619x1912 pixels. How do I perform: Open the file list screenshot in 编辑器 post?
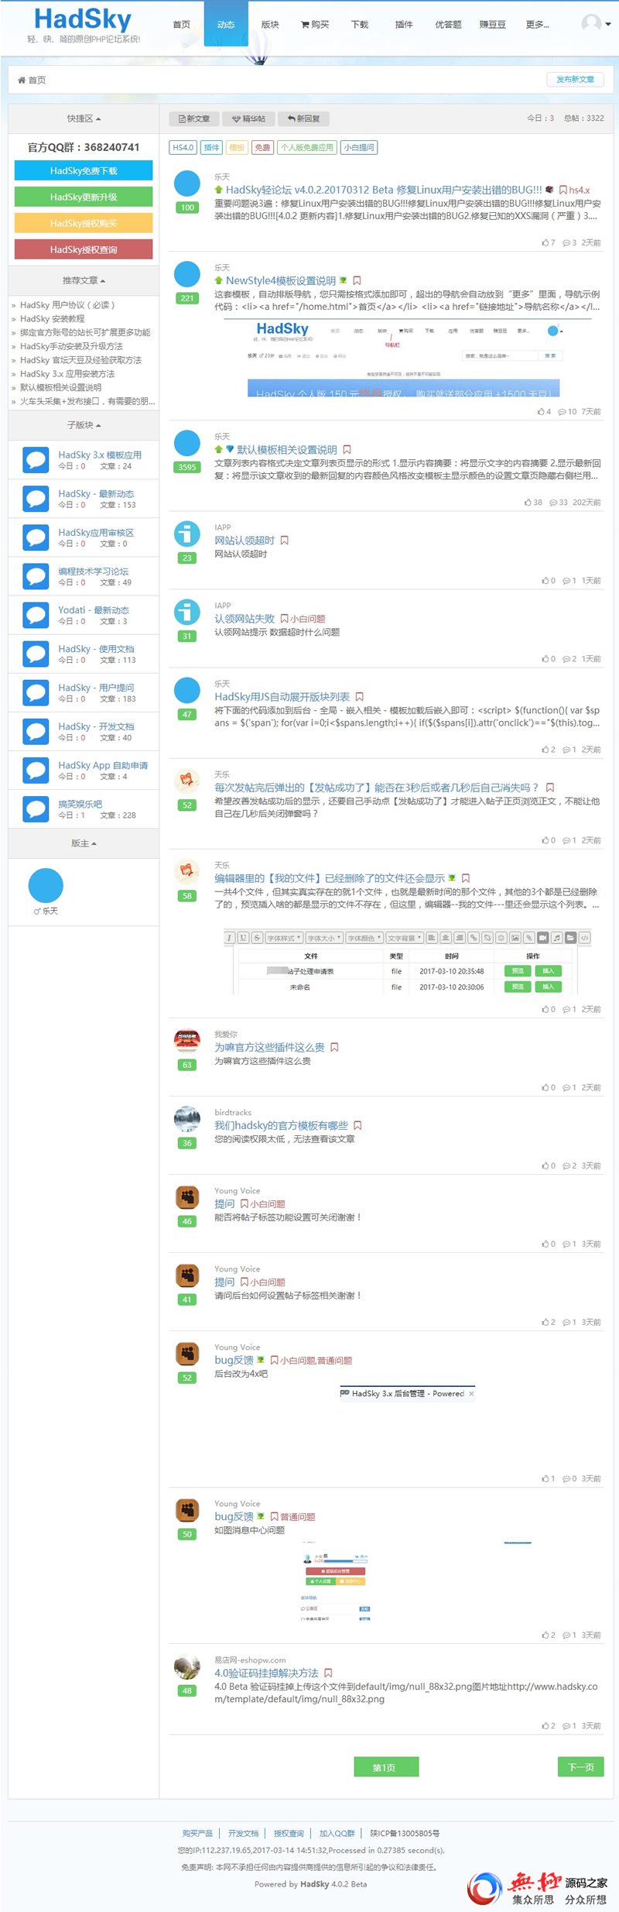tap(407, 962)
